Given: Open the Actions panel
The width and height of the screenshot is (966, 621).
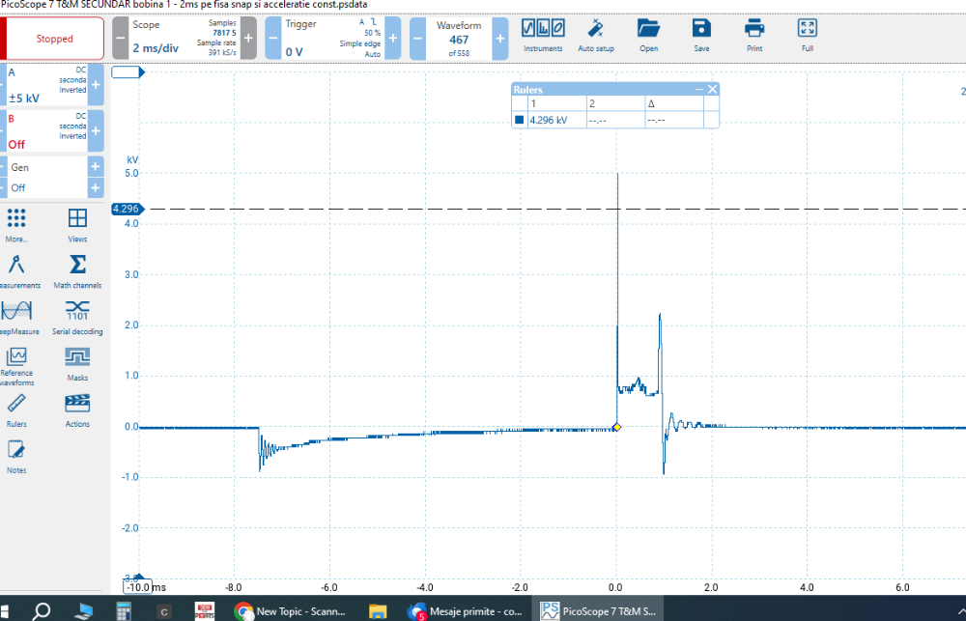Looking at the screenshot, I should pos(77,409).
